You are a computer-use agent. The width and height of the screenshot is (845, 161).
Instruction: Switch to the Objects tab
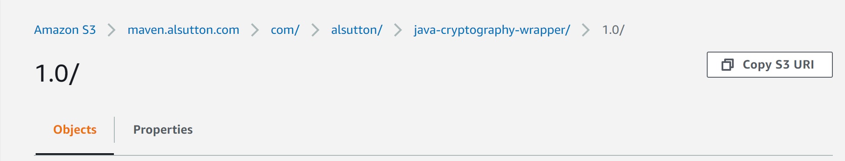[x=75, y=130]
